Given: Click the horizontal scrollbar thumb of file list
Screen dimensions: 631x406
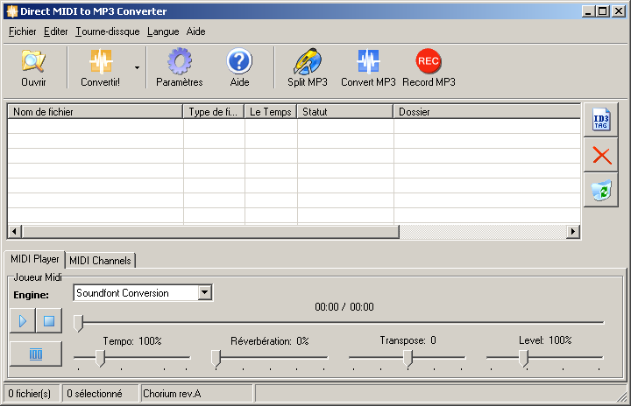Looking at the screenshot, I should [x=210, y=232].
